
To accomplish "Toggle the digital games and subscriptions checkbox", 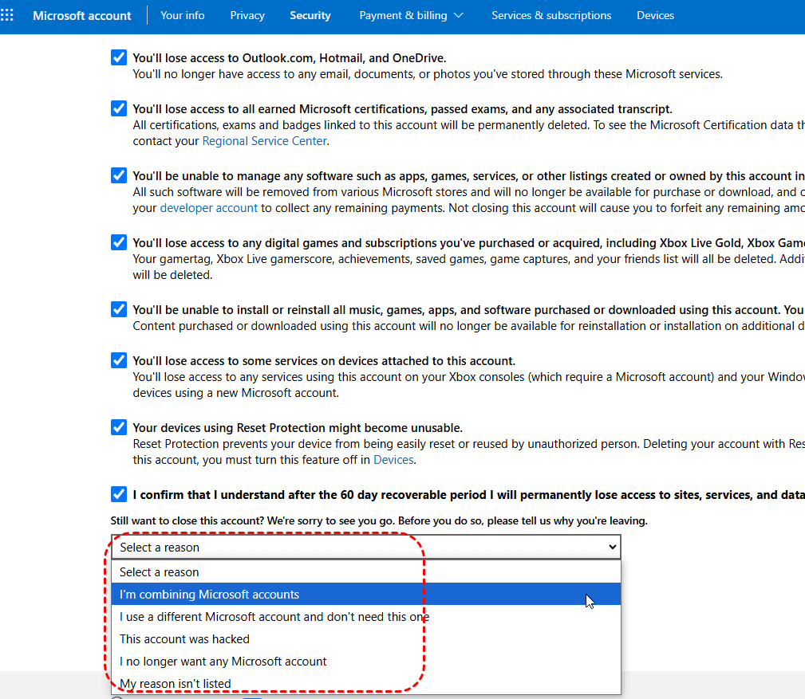I will coord(119,242).
